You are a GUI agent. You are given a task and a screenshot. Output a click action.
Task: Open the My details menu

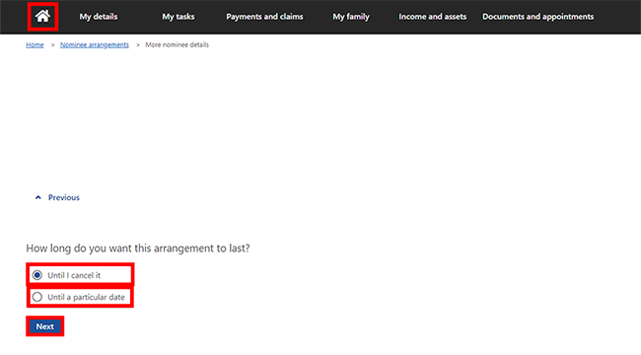98,17
